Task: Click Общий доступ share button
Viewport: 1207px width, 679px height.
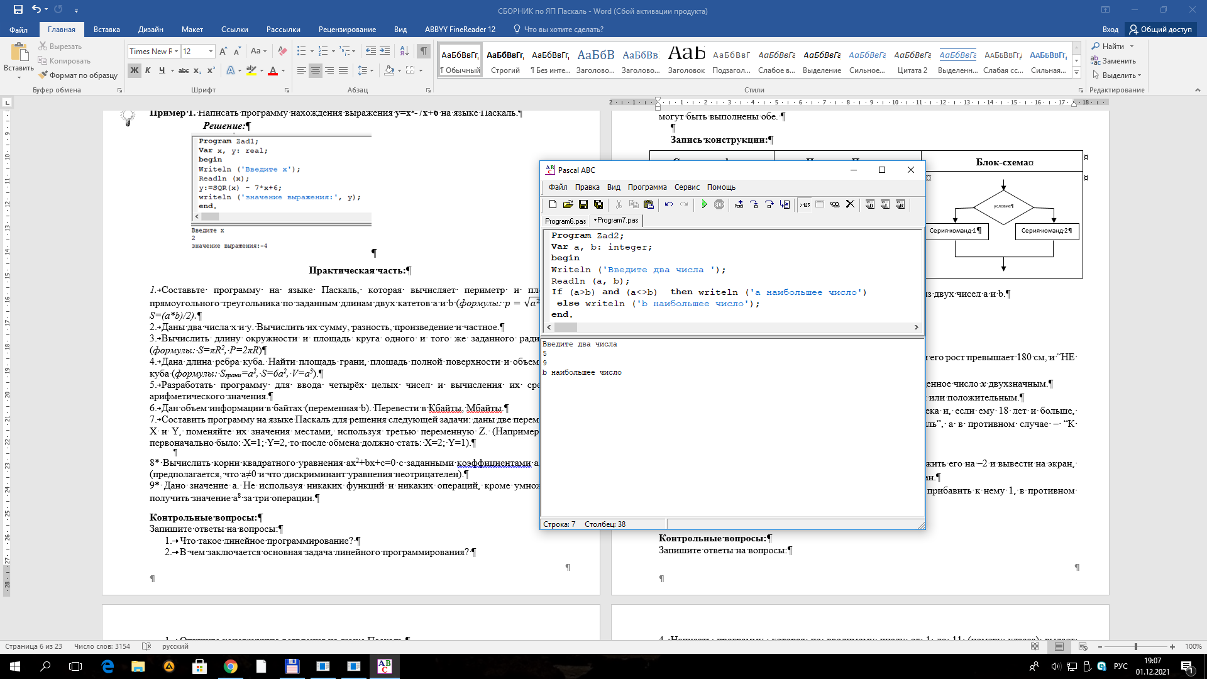Action: tap(1160, 30)
